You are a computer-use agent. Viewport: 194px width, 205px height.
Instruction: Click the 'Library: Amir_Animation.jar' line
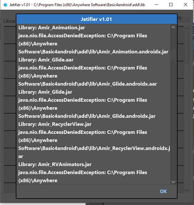pos(51,28)
